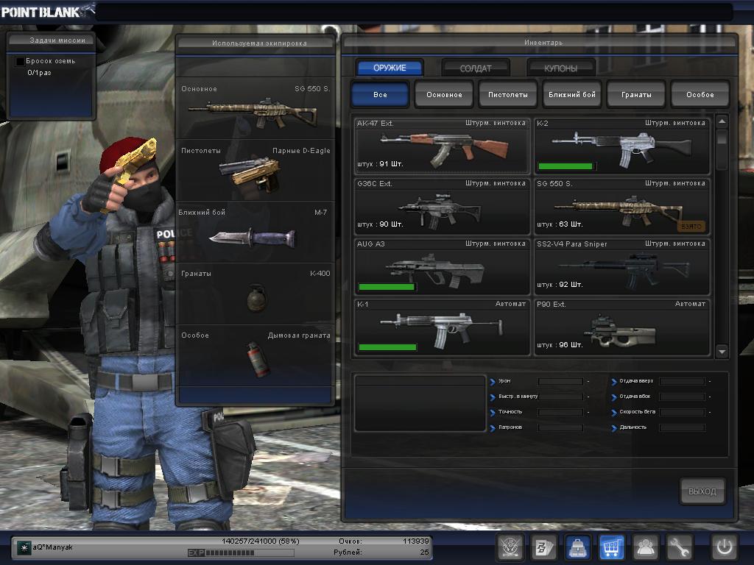Screen dimensions: 754x565
Task: Click equipped Дымовая граната smoke grenade slot
Action: [x=256, y=355]
